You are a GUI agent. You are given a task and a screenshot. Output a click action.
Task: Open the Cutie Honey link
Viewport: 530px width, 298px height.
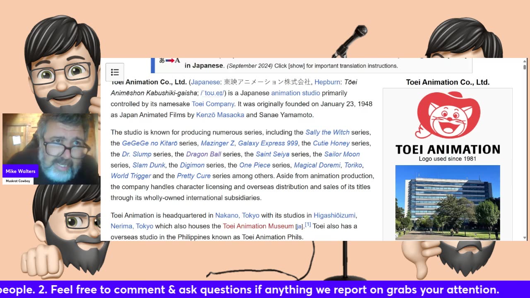(331, 143)
